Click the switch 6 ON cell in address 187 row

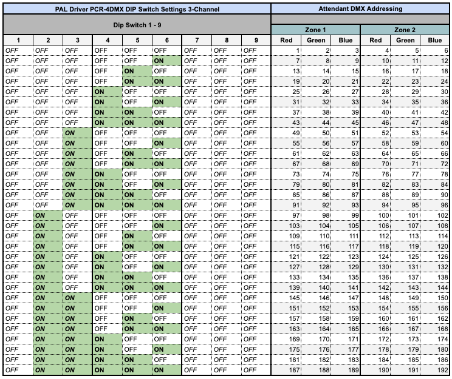tap(167, 370)
